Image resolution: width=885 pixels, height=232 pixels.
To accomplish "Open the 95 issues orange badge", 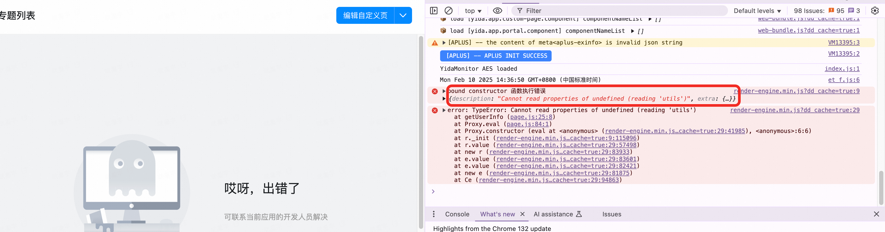I will click(836, 11).
